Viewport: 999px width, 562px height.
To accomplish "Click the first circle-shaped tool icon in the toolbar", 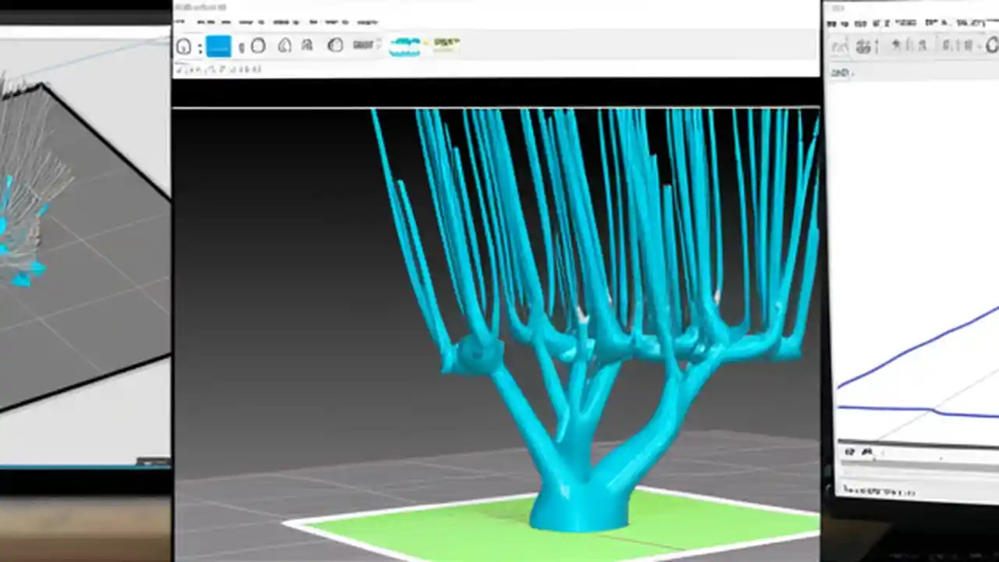I will coord(258,45).
